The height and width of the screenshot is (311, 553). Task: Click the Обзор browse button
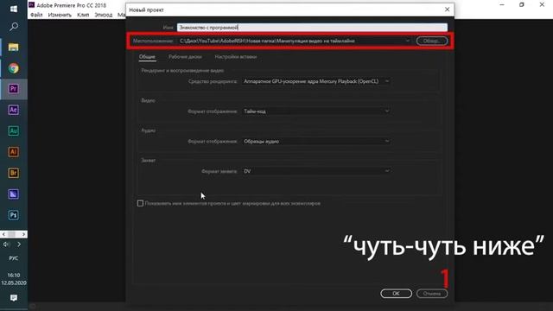pyautogui.click(x=432, y=41)
